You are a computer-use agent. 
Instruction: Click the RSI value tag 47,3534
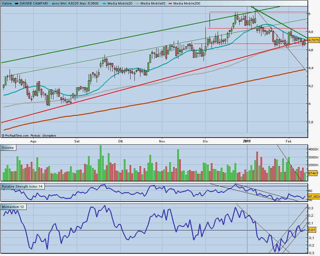coord(314,196)
